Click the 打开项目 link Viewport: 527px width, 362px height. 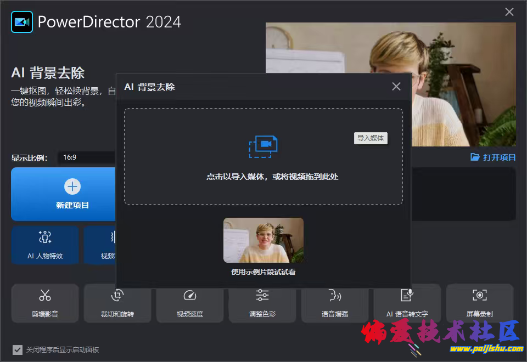493,157
